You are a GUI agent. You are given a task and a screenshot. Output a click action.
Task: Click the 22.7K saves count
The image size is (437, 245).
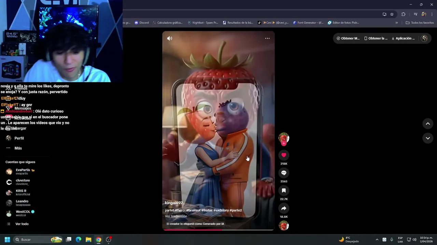point(284,199)
